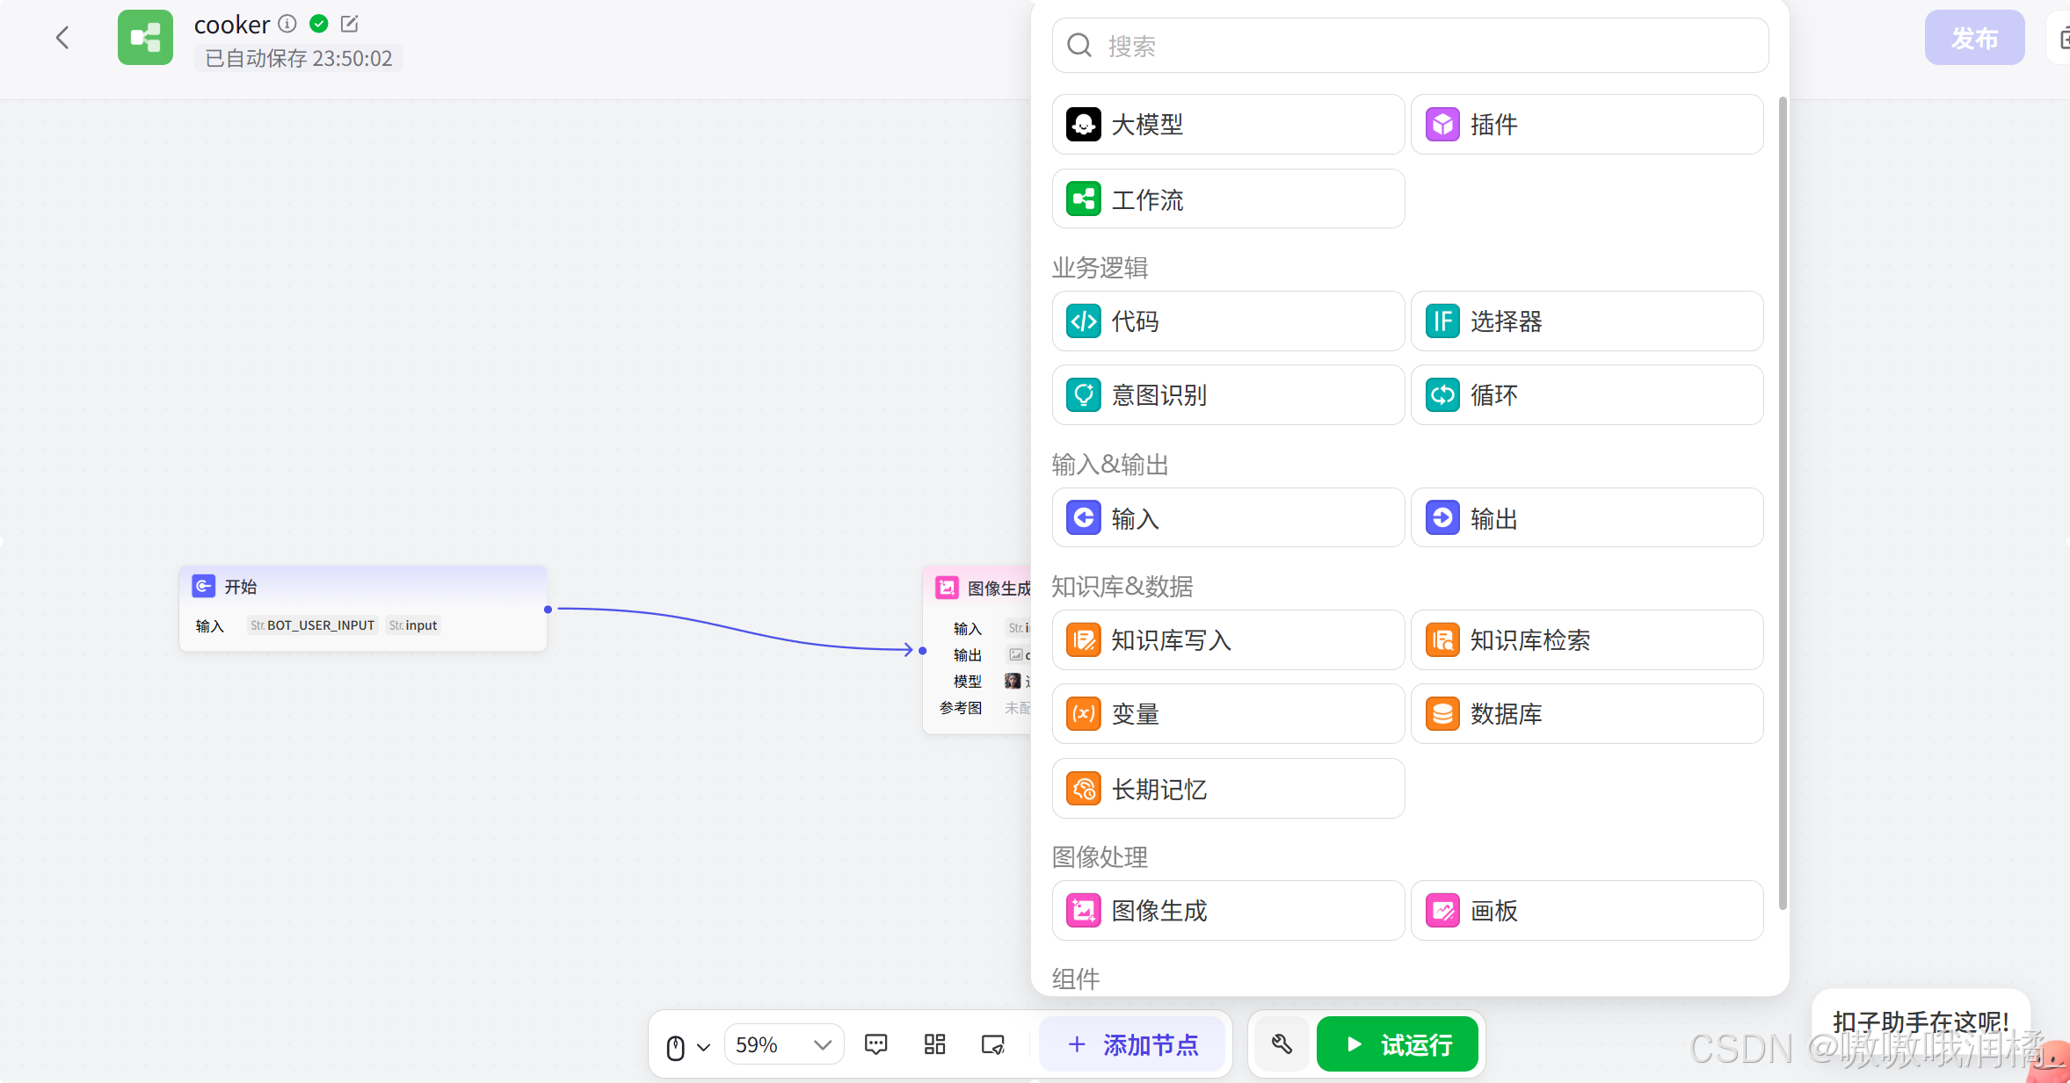Viewport: 2070px width, 1083px height.
Task: Click the 发布 publish button
Action: (1973, 38)
